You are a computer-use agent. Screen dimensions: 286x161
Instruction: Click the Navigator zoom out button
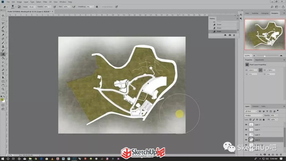pyautogui.click(x=254, y=55)
